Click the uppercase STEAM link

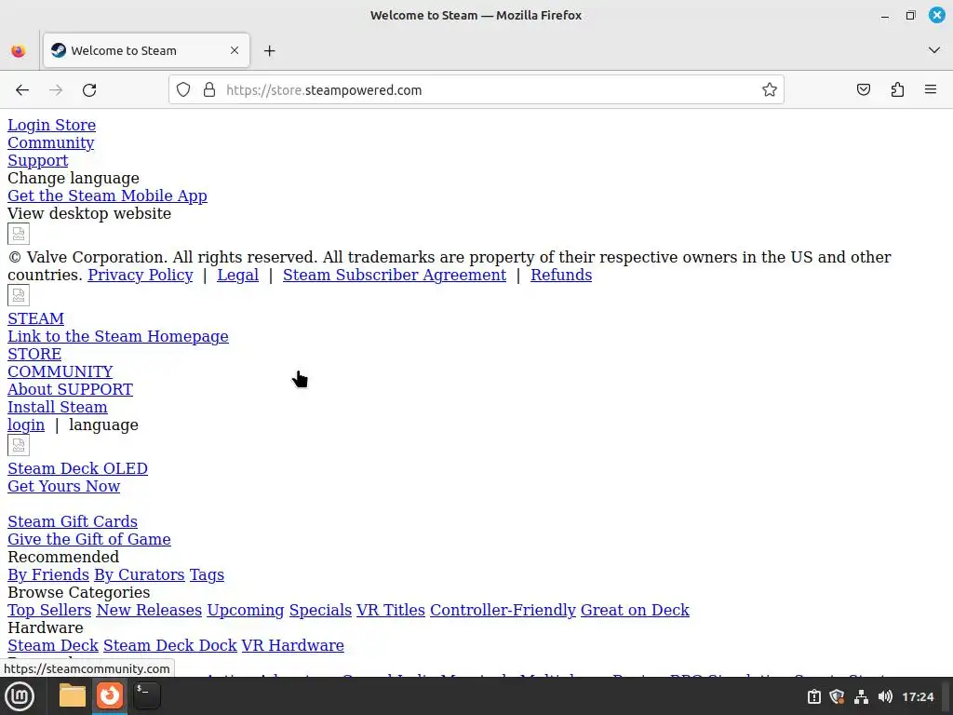[36, 318]
